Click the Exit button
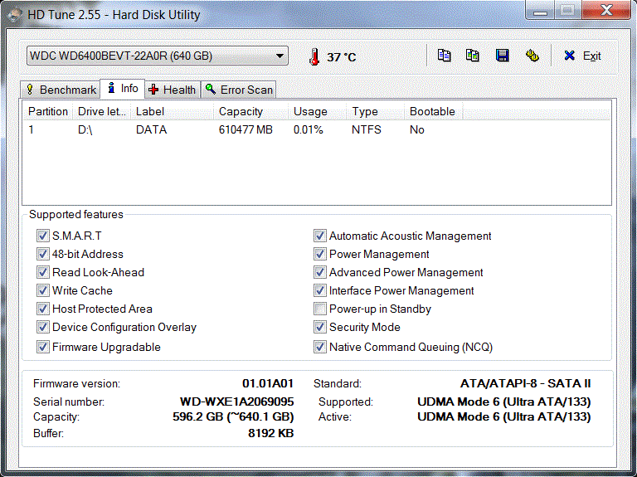This screenshot has width=637, height=477. coord(582,56)
